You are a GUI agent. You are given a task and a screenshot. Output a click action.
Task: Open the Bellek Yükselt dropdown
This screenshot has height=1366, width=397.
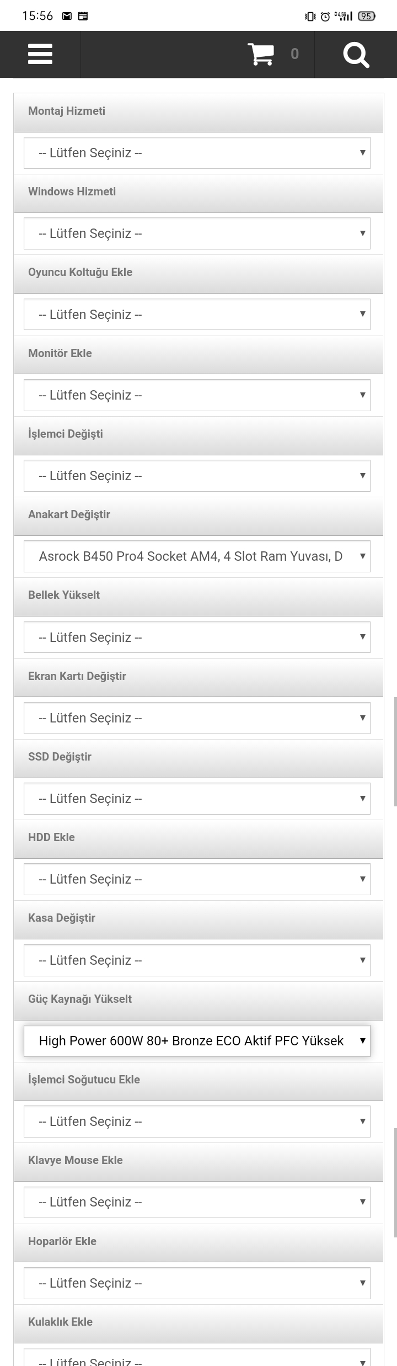(x=196, y=636)
